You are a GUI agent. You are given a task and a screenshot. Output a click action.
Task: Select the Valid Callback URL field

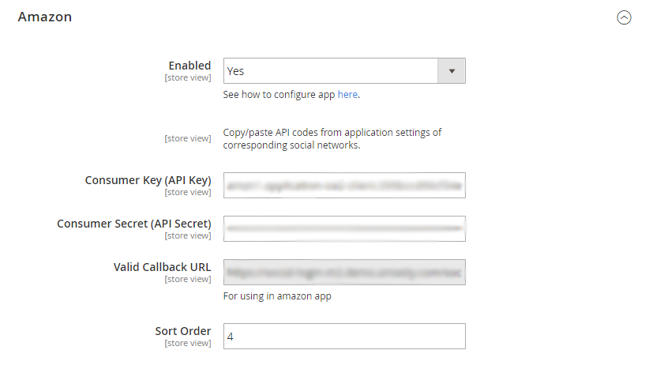click(x=344, y=272)
